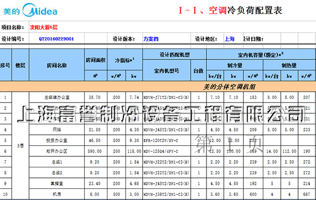Select room name 总监2
This screenshot has width=316, height=200.
57,173
